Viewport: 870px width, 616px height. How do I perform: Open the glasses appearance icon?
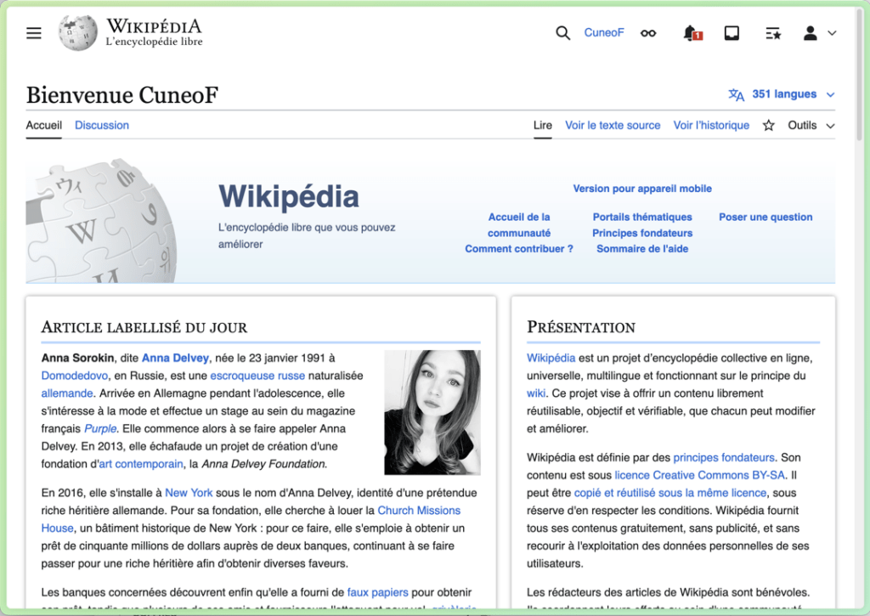click(648, 33)
